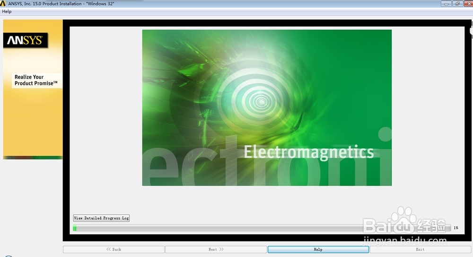Screen dimensions: 473x257
Task: Click the installation progress bar
Action: [x=262, y=228]
